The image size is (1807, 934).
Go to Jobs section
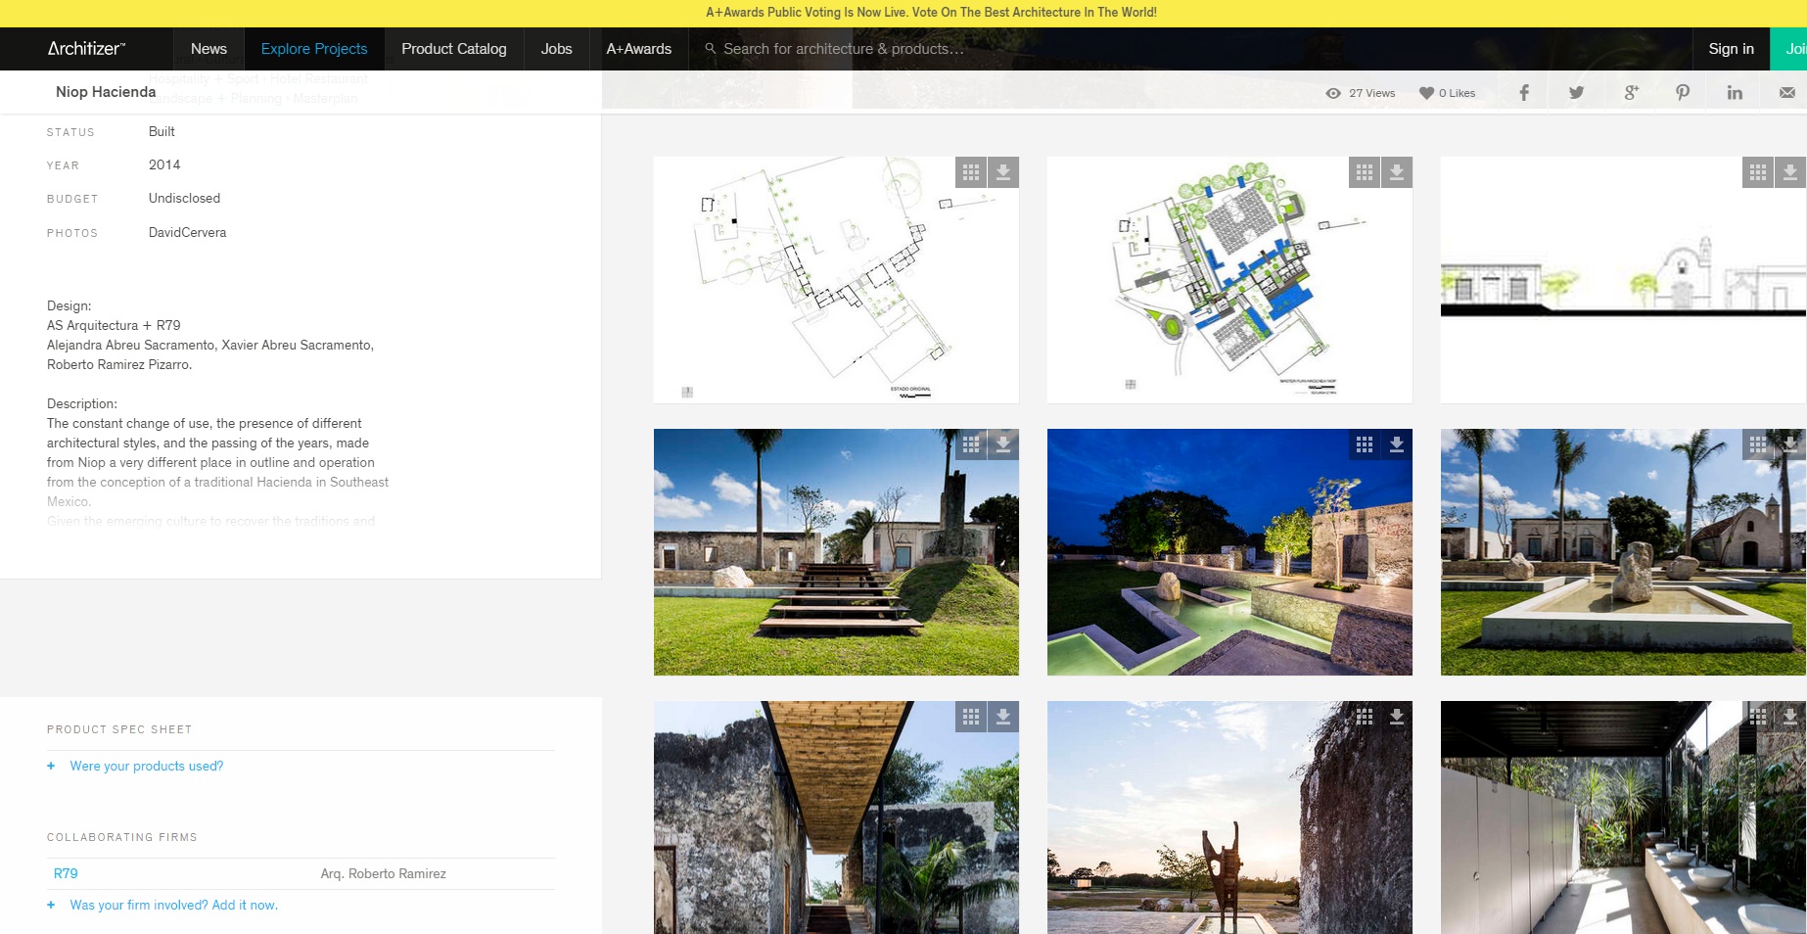556,48
